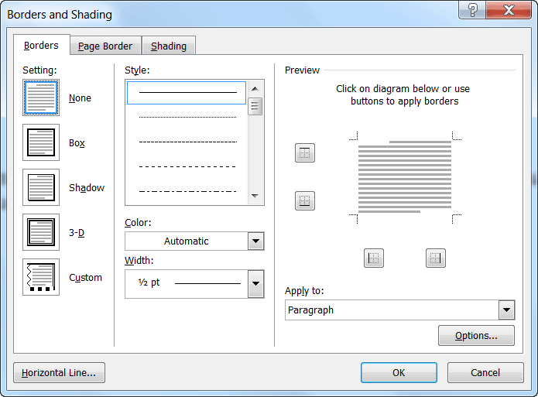Click the Style list scroll down arrow

[255, 196]
